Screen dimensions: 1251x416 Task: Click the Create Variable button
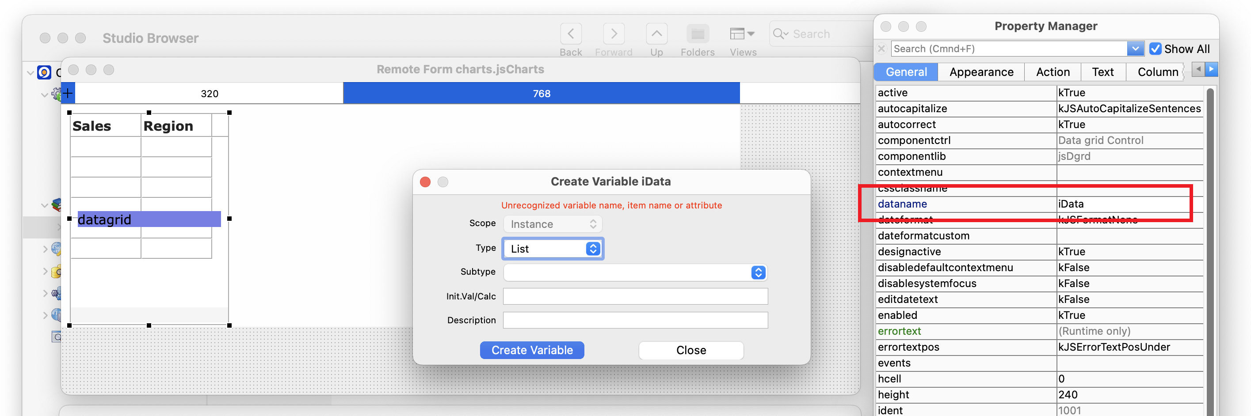pyautogui.click(x=532, y=350)
